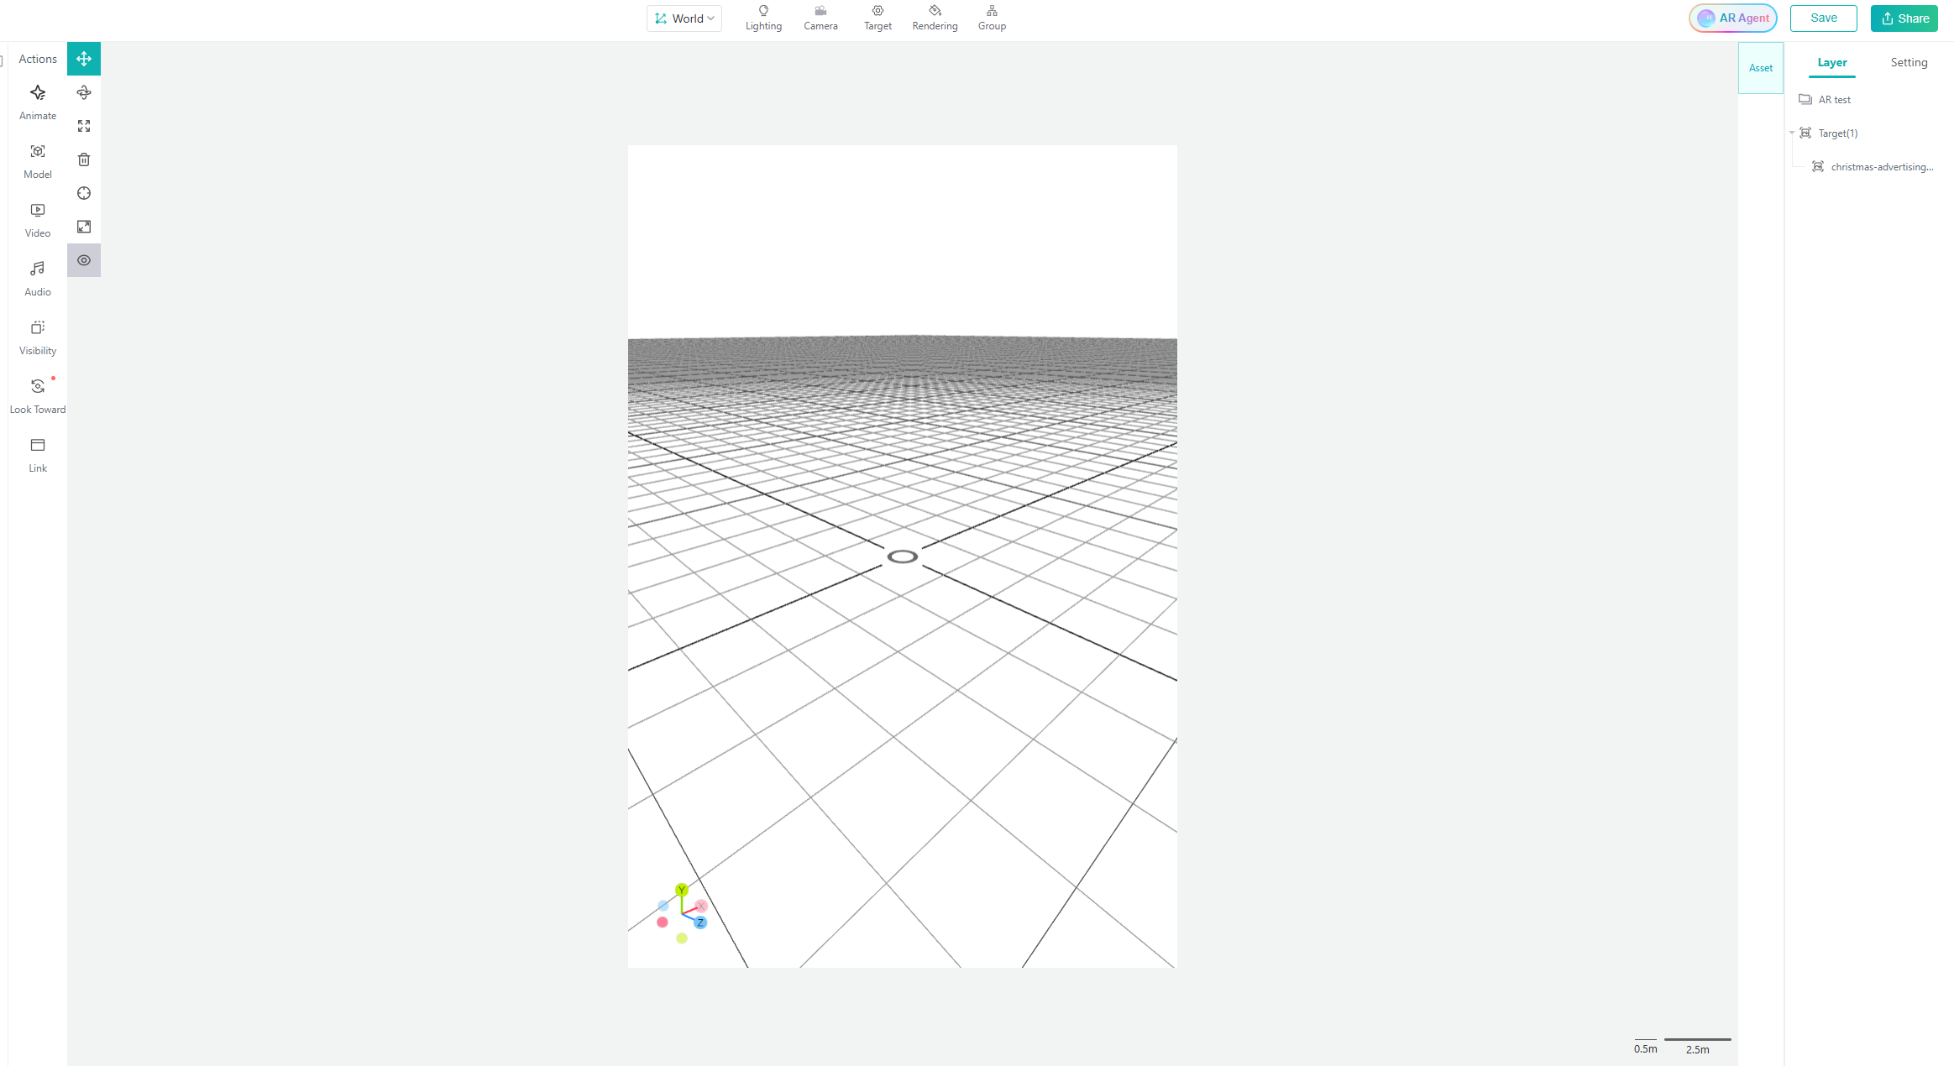The width and height of the screenshot is (1954, 1066).
Task: Open the Target tool
Action: click(877, 18)
